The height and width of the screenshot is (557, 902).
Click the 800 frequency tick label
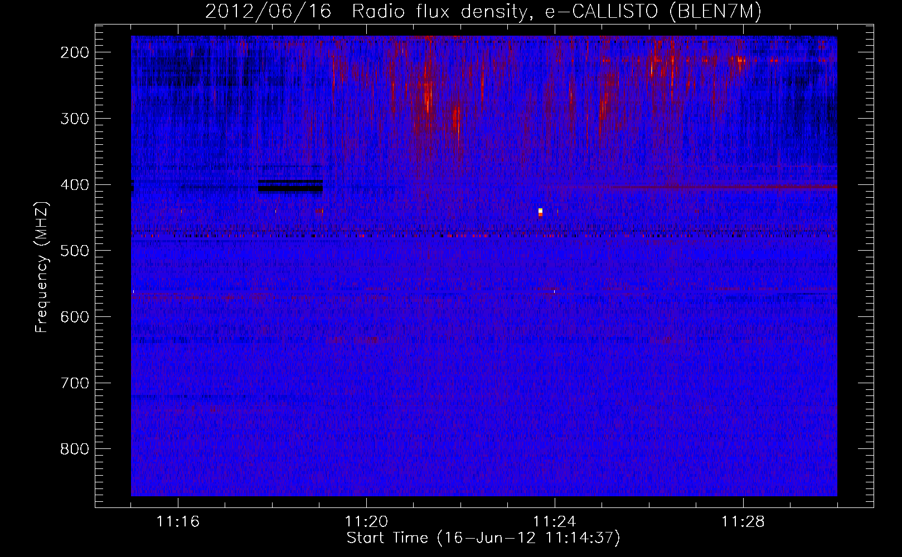75,449
